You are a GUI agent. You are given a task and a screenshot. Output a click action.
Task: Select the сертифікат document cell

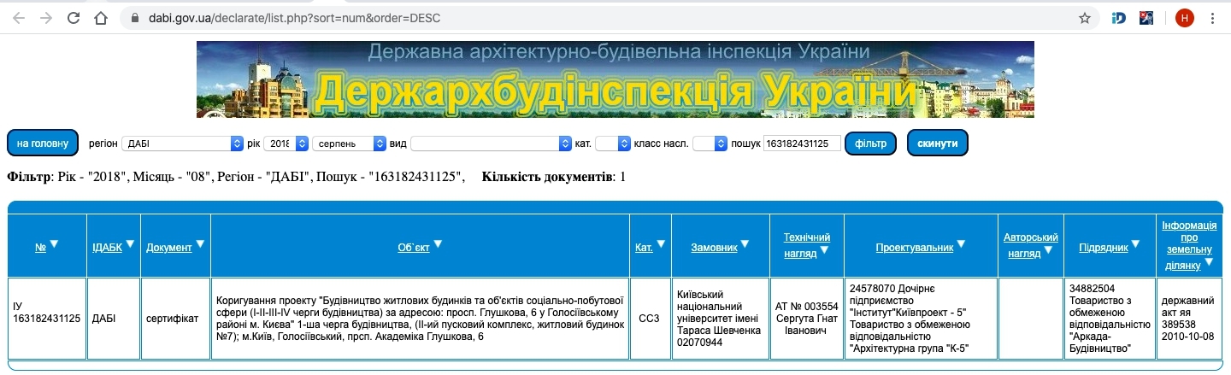[x=176, y=319]
